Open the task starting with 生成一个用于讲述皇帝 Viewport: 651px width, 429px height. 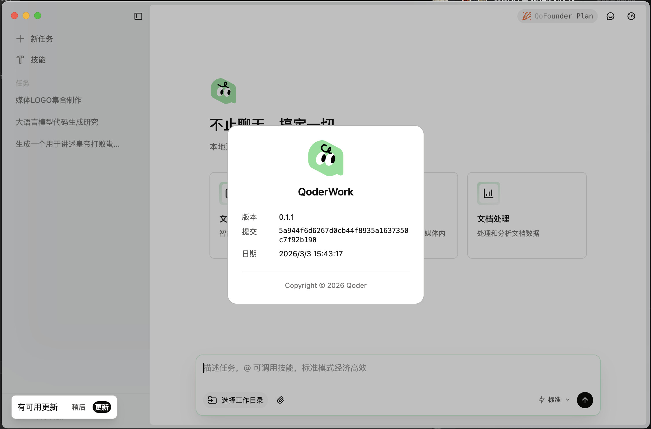[x=67, y=144]
